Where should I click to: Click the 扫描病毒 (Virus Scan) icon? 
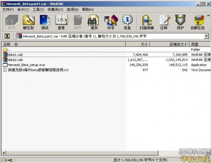pyautogui.click(x=147, y=22)
